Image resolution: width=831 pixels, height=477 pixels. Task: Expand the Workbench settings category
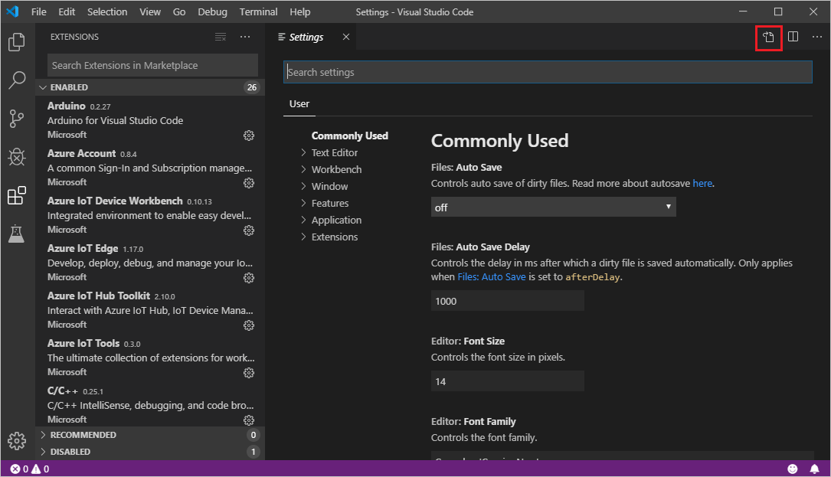click(x=336, y=169)
